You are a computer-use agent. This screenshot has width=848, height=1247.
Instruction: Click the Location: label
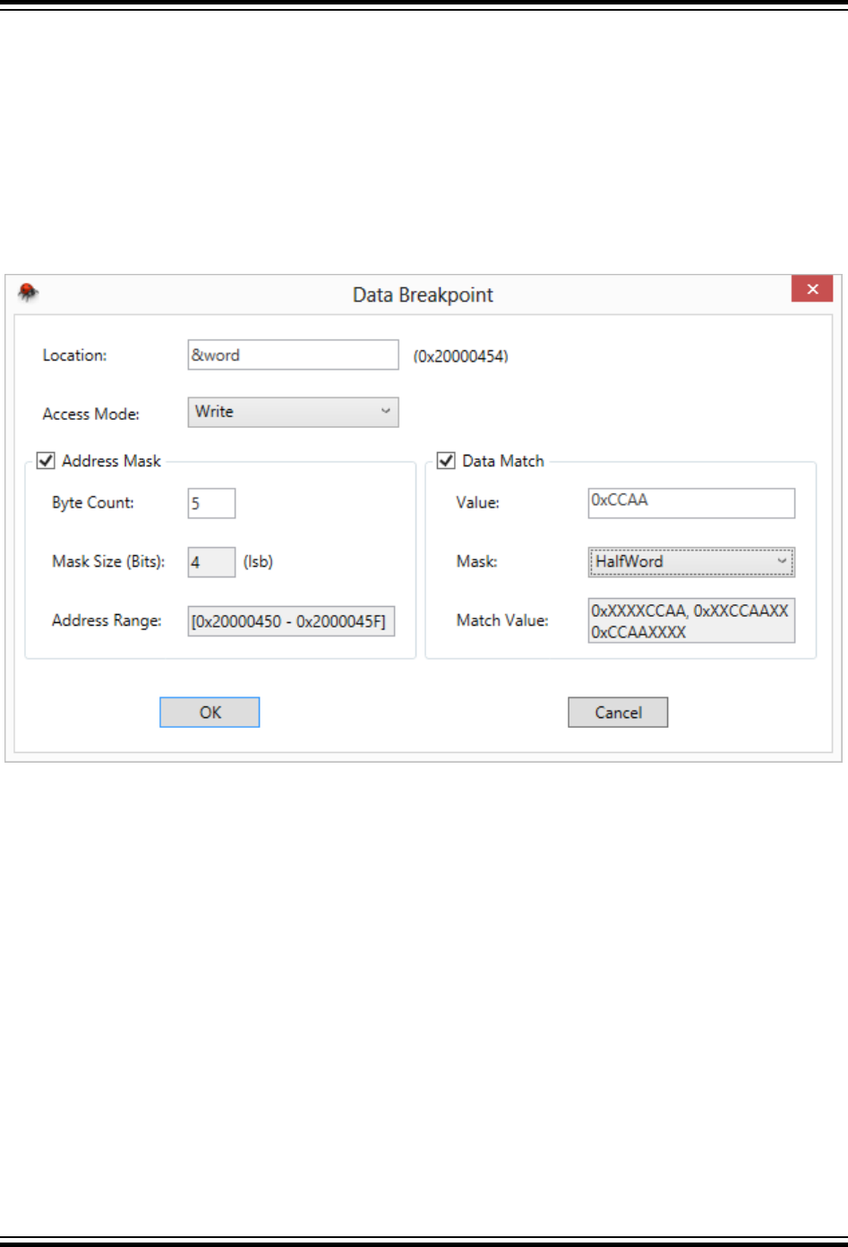click(74, 355)
